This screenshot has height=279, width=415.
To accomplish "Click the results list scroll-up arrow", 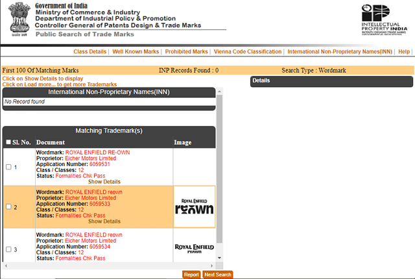I will [219, 91].
